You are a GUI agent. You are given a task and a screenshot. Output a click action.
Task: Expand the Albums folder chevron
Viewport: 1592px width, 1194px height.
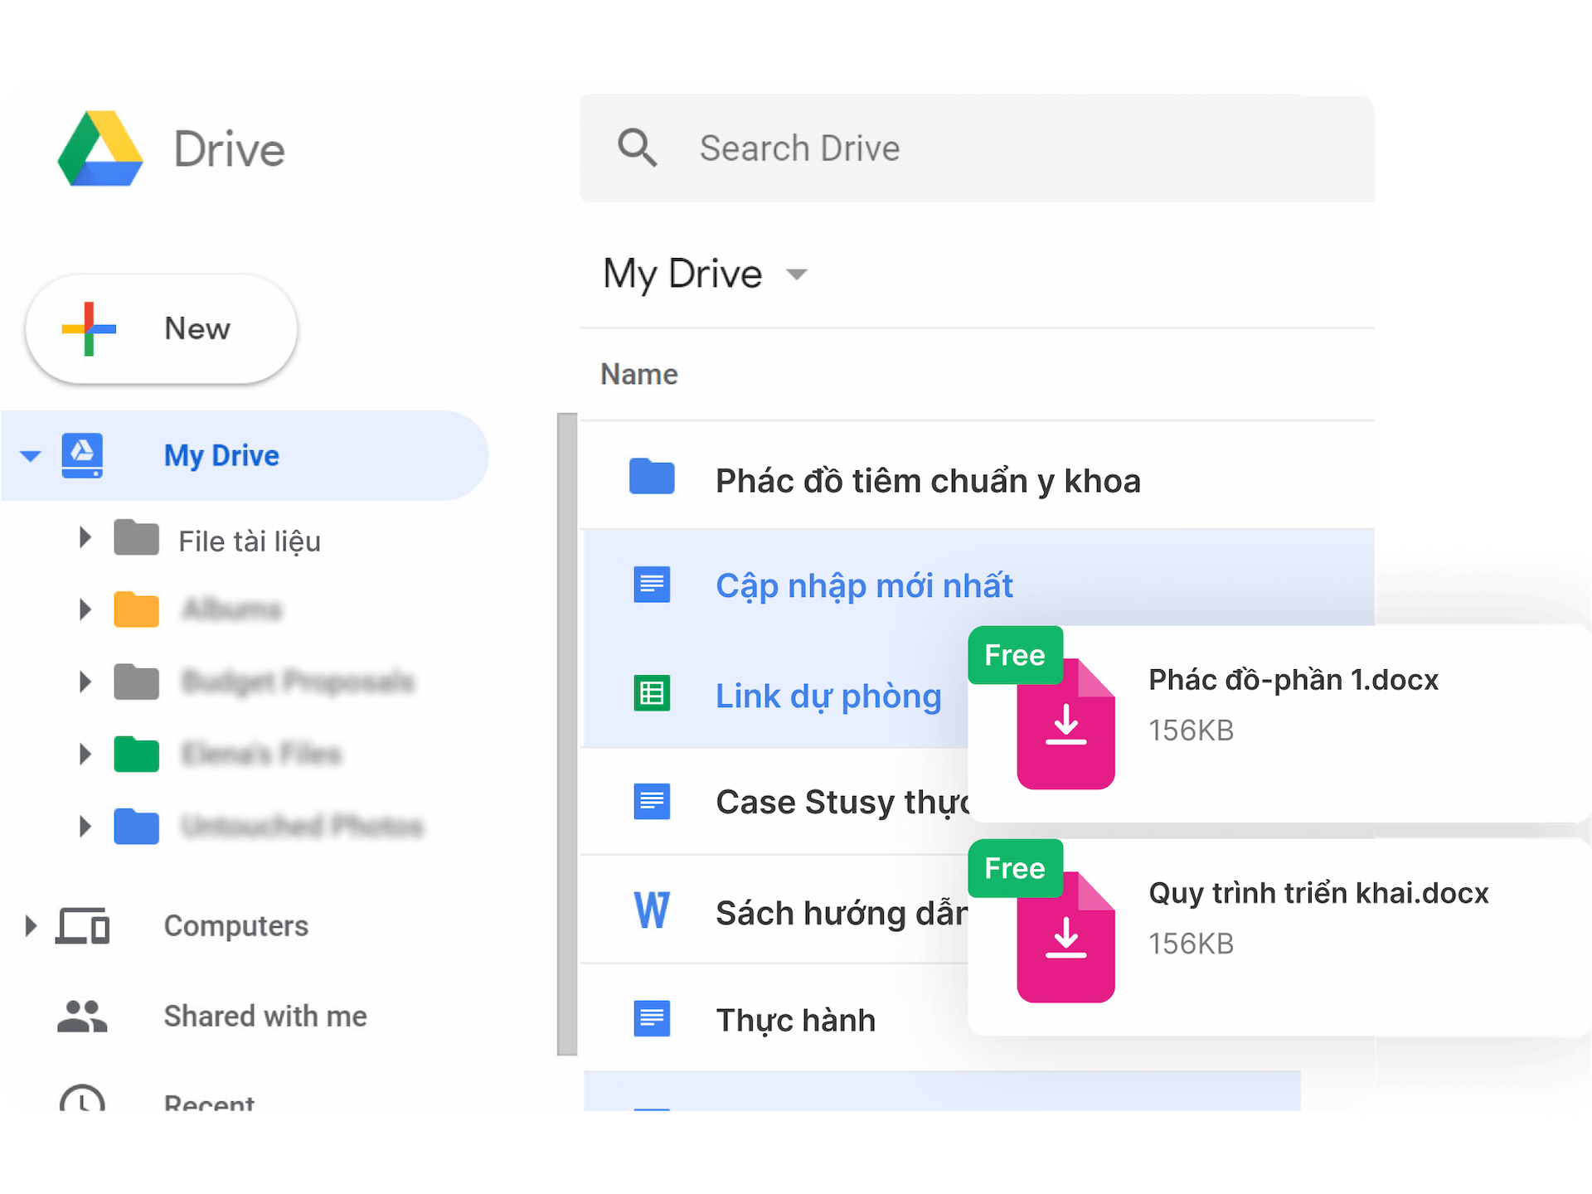point(84,609)
